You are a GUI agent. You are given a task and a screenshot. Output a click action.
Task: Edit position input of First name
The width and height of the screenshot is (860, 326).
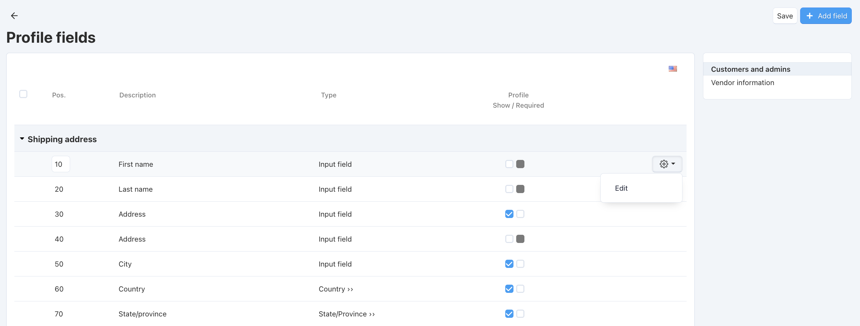pos(61,164)
